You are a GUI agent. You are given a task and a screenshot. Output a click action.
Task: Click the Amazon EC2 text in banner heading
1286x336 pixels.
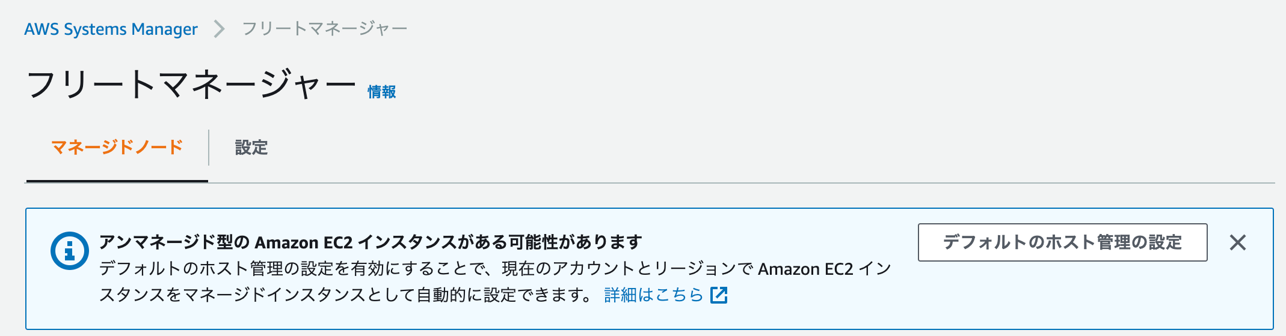[304, 242]
